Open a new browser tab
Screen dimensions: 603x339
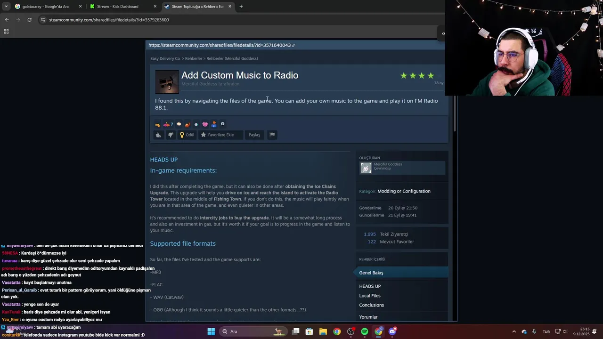[x=241, y=7]
